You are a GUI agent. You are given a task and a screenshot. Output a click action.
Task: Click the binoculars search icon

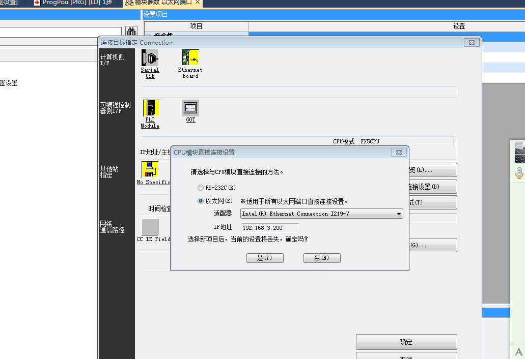[x=131, y=32]
